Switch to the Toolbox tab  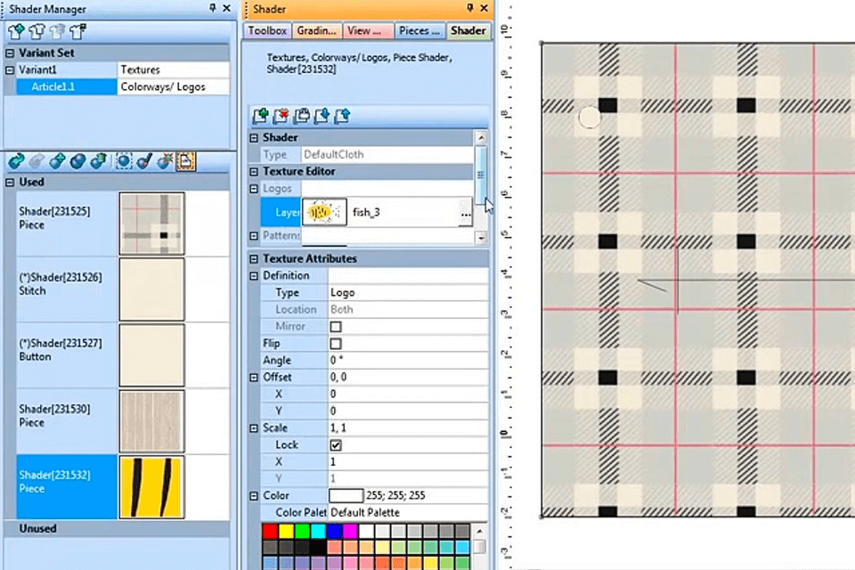coord(267,31)
